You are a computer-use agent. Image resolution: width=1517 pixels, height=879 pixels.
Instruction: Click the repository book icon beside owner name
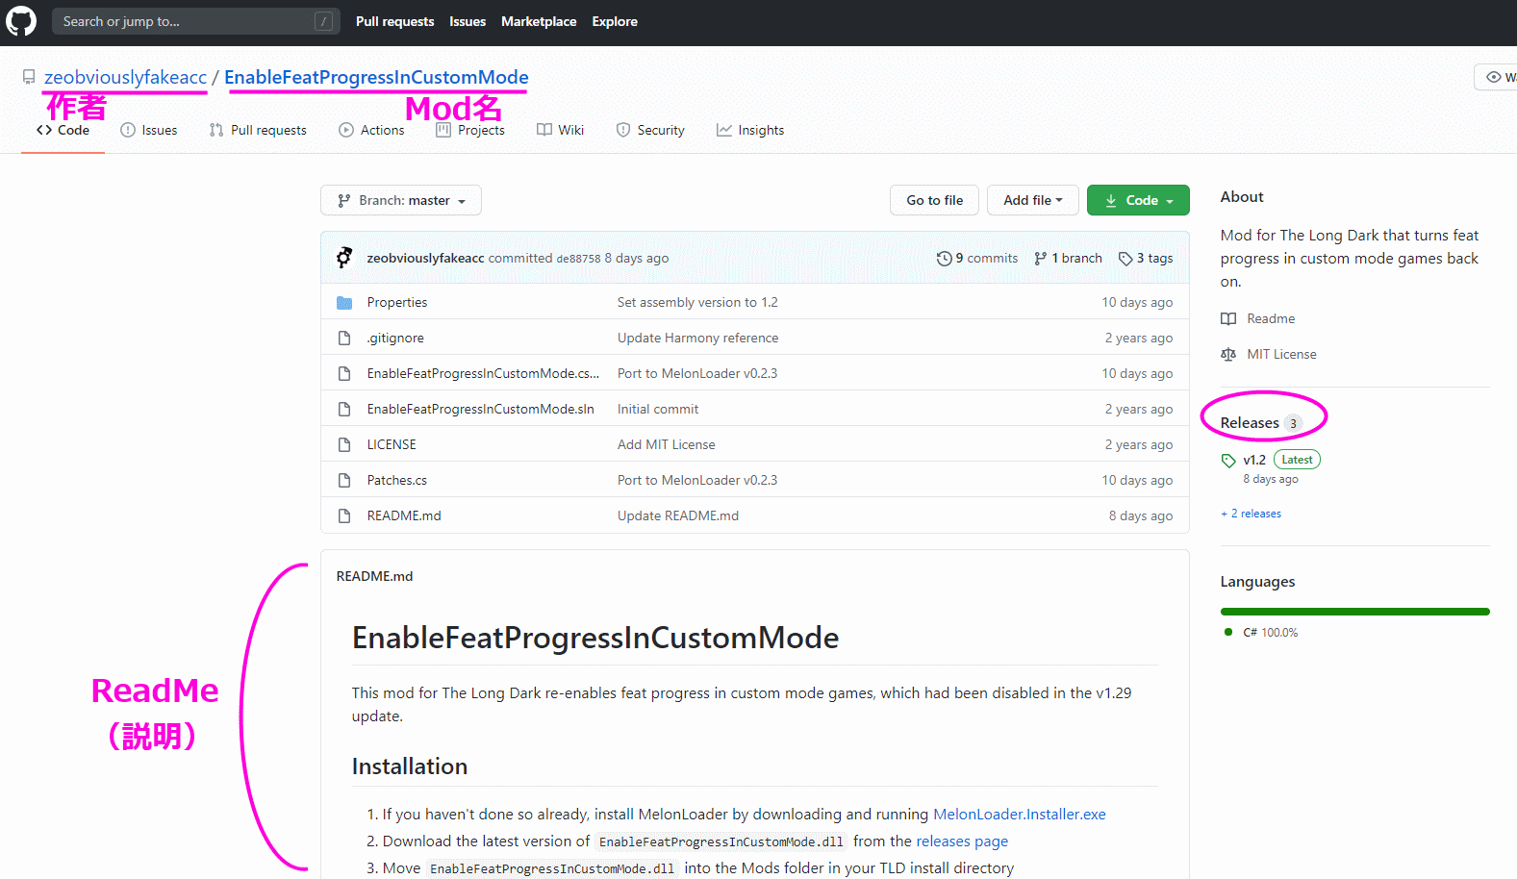(29, 77)
